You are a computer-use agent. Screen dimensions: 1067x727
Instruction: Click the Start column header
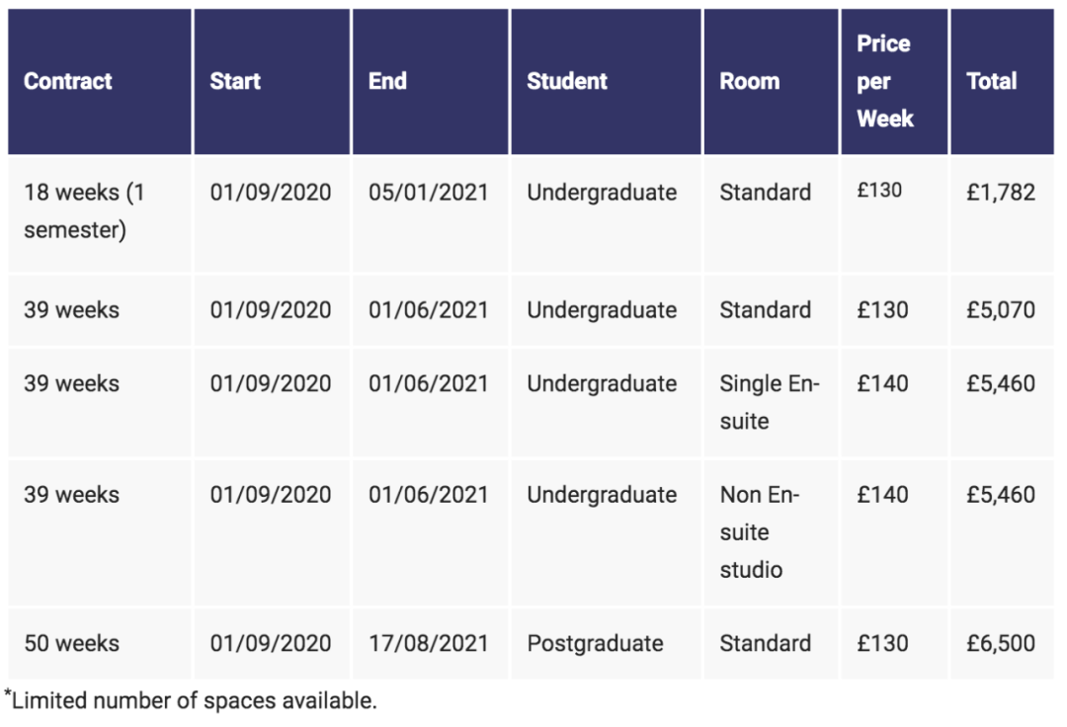tap(235, 81)
